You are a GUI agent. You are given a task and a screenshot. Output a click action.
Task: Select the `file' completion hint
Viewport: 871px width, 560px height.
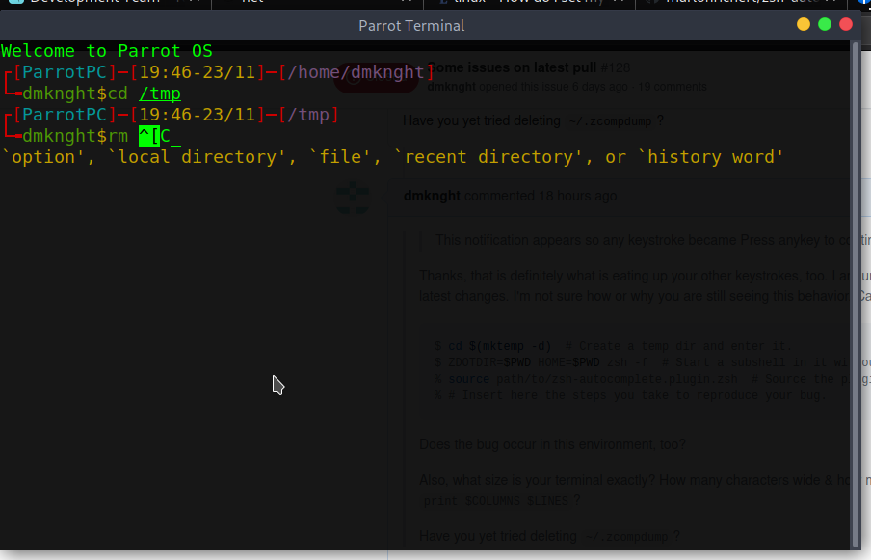339,157
